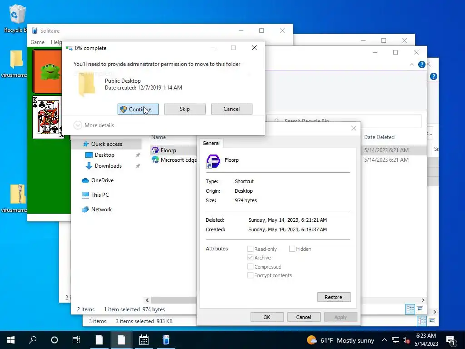Switch to large icons view in back window
The image size is (465, 349).
click(432, 320)
